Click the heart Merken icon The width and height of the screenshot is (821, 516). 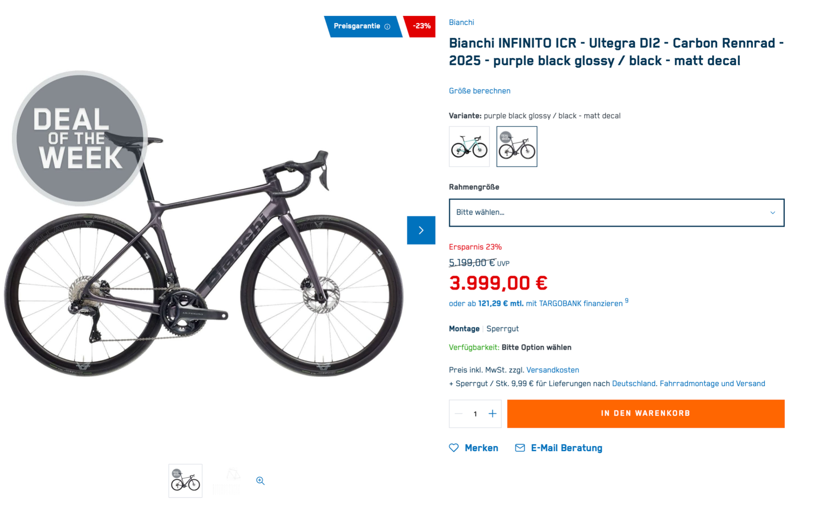pyautogui.click(x=454, y=448)
